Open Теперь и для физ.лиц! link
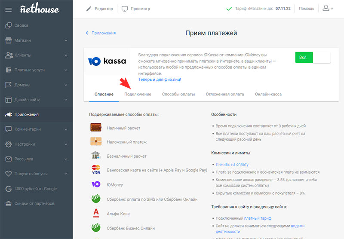The height and width of the screenshot is (239, 344). point(160,80)
